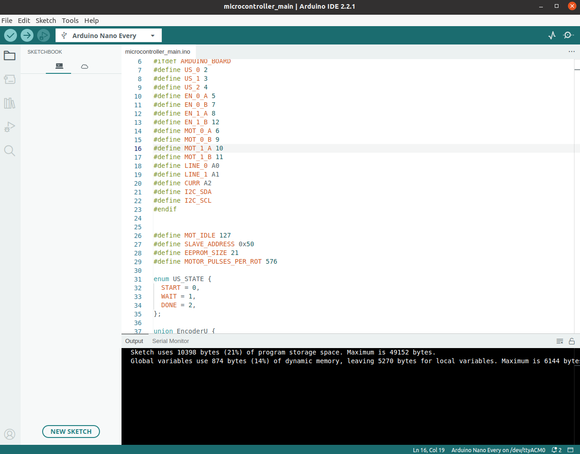Toggle the bottom panel from the status bar
The height and width of the screenshot is (454, 580).
(570, 450)
